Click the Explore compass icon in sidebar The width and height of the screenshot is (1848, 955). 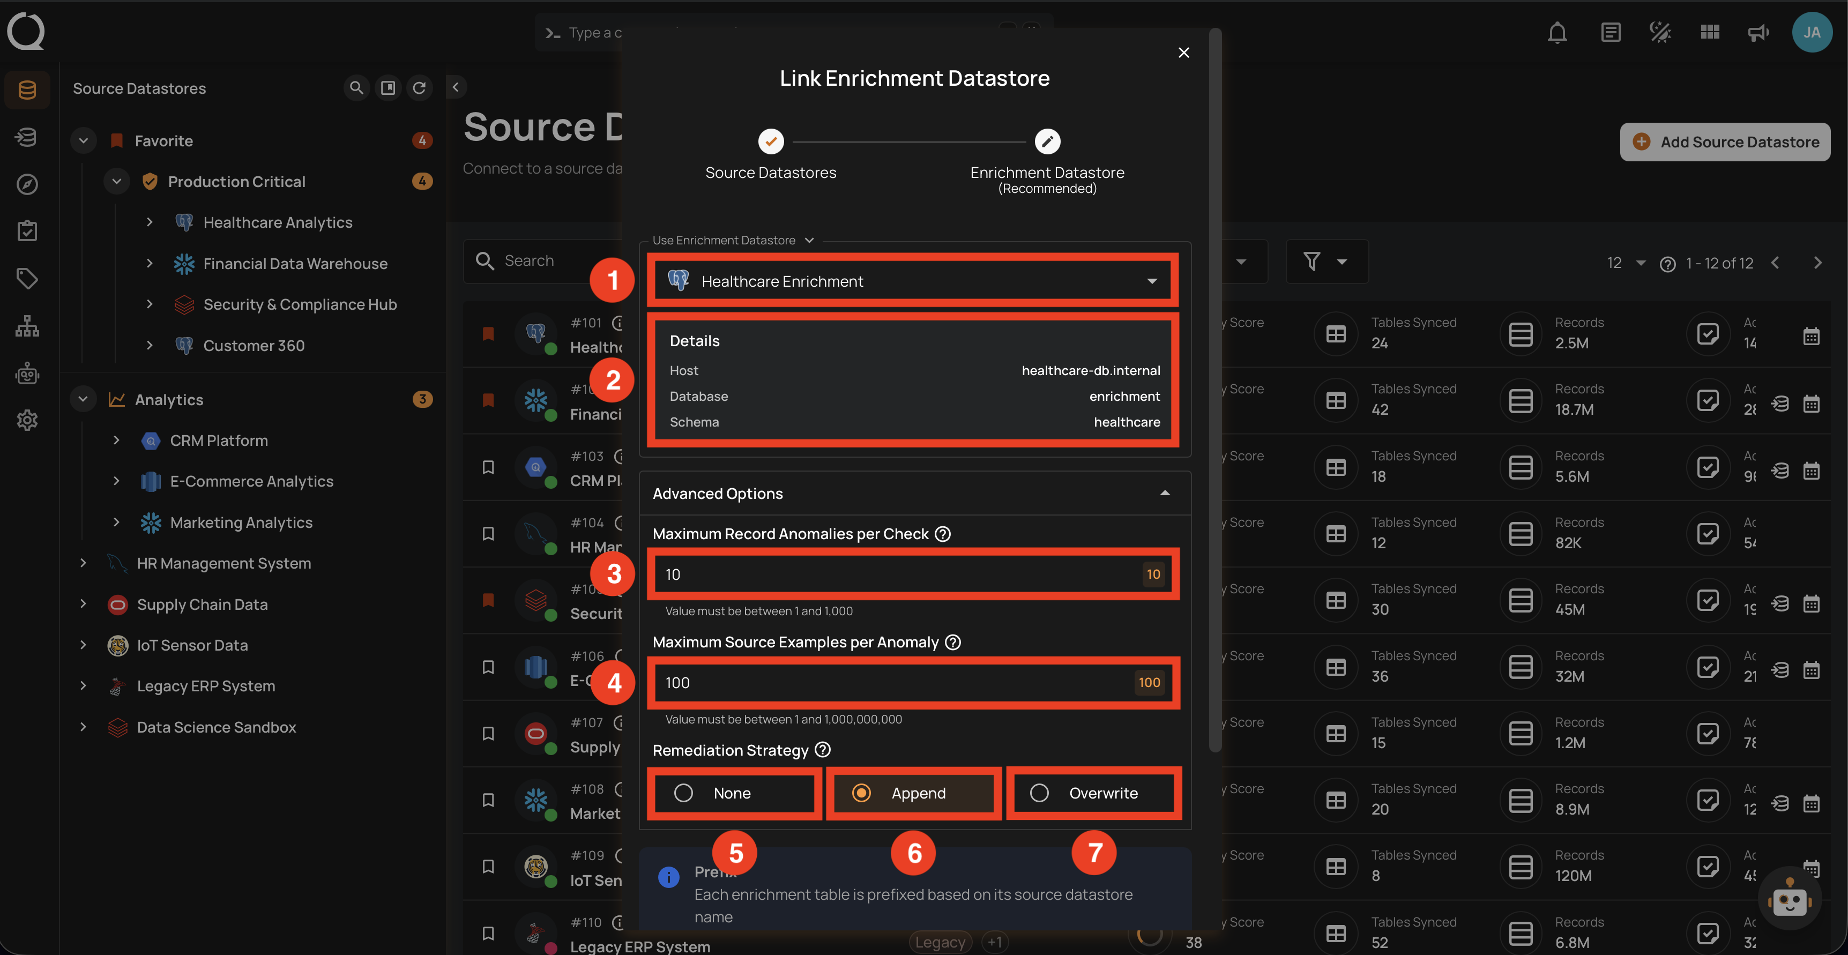pos(27,184)
